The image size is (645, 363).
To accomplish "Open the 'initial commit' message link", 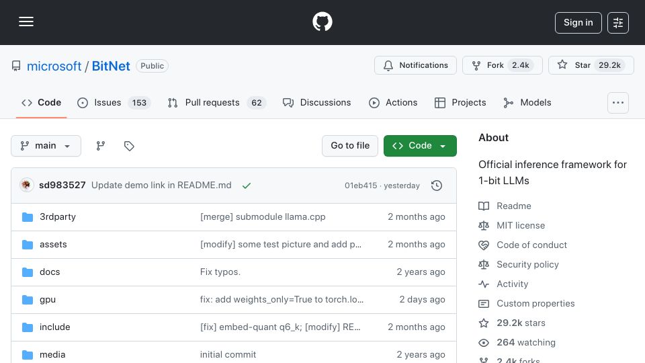I will coord(228,355).
